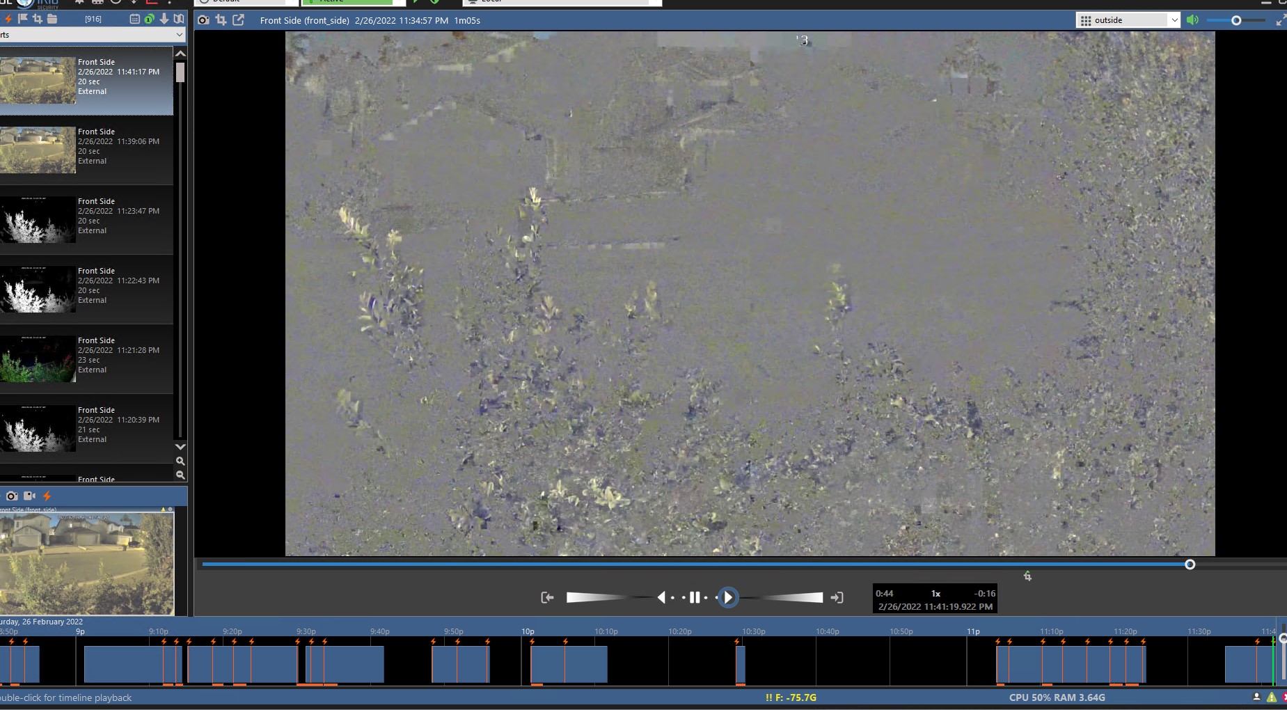Click the clip list scrollbar thumb
This screenshot has height=710, width=1287.
[180, 72]
